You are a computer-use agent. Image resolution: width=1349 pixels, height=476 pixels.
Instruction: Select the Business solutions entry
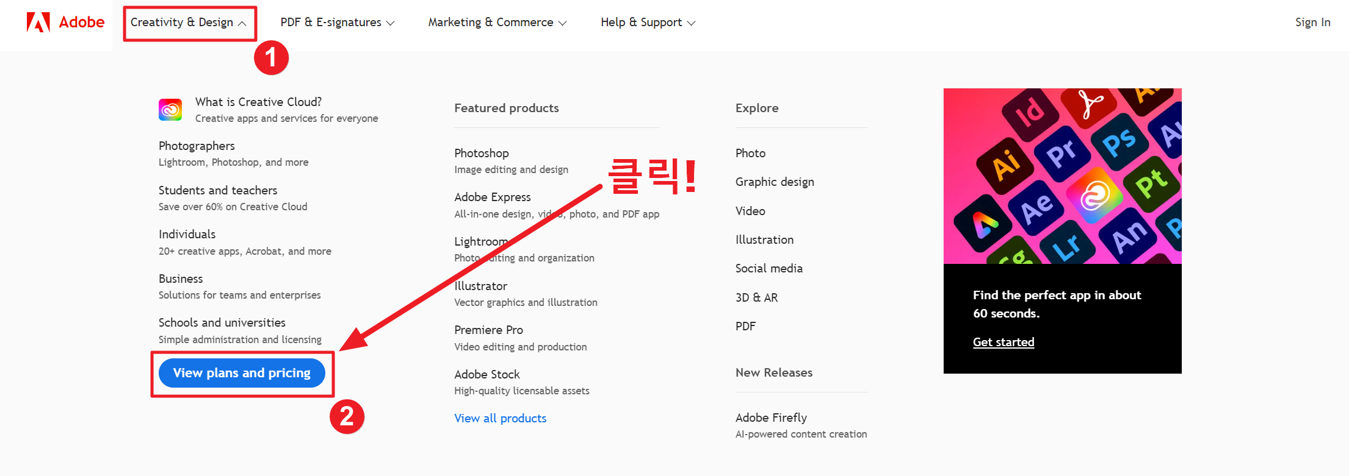pyautogui.click(x=239, y=286)
